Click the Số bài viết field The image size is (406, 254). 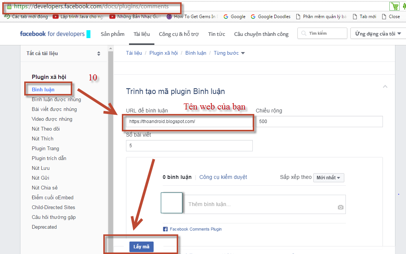coord(189,146)
